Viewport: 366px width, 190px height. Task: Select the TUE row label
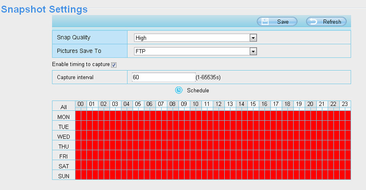point(64,126)
